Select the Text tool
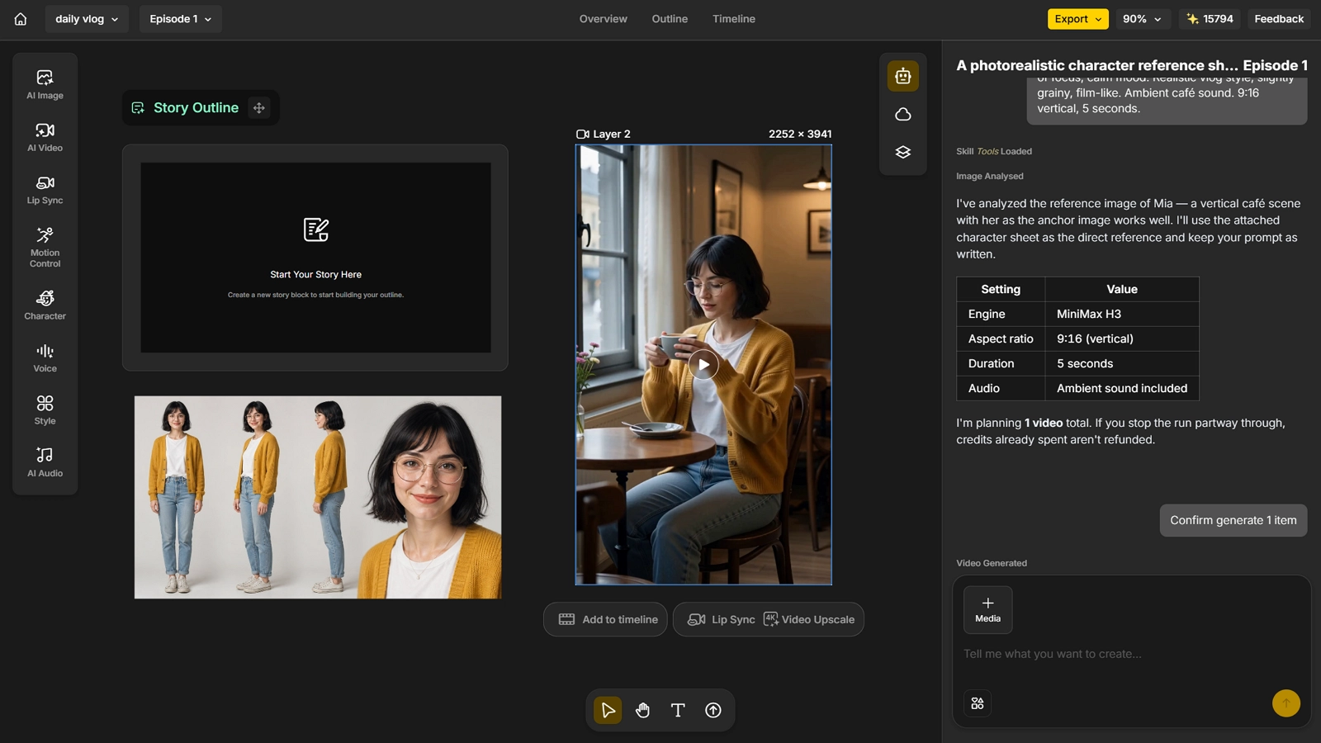The image size is (1321, 743). [x=678, y=710]
